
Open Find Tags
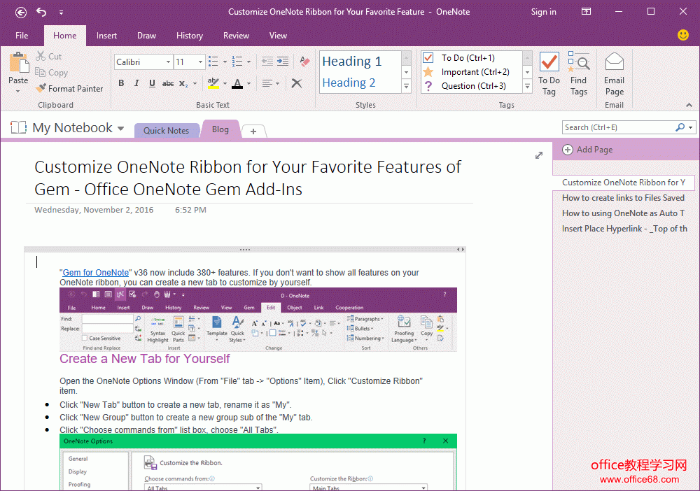pos(579,74)
